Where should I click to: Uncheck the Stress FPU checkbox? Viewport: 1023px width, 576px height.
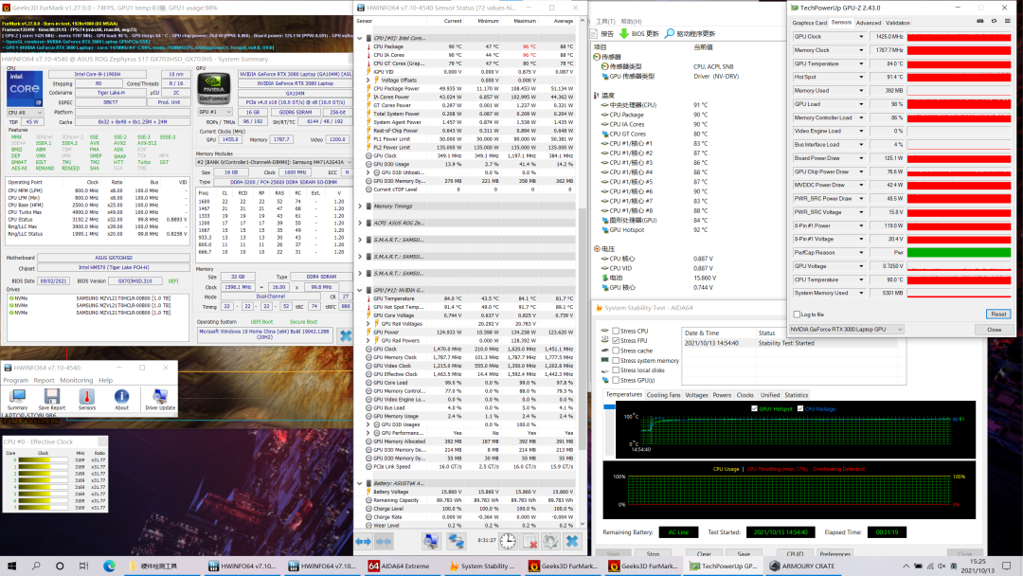click(617, 341)
